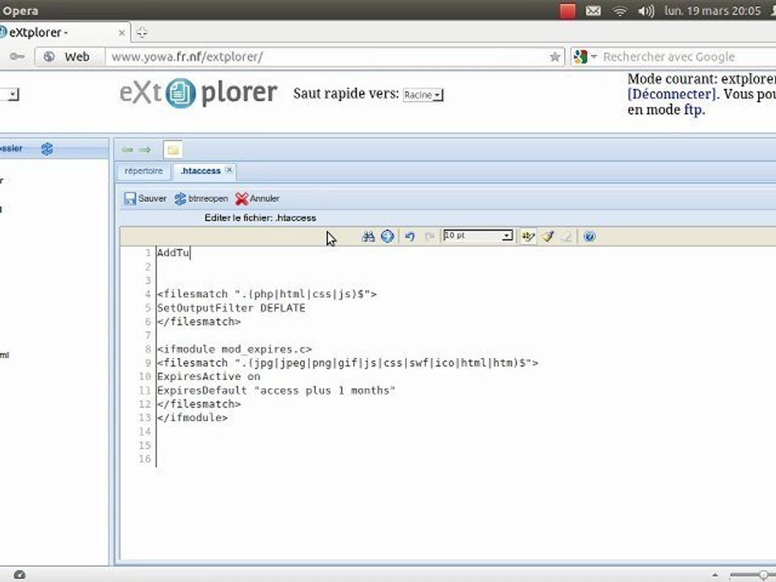
Task: Redo the edit in editor toolbar
Action: click(429, 237)
